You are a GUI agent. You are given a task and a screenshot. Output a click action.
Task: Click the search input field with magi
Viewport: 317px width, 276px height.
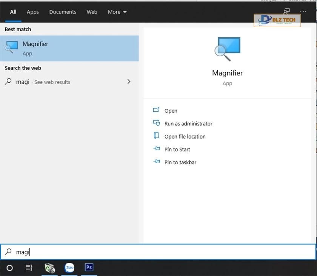(158, 252)
